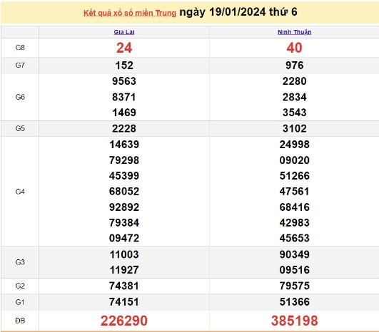Select Gia Lai G1 number 74151
This screenshot has width=379, height=332.
pos(124,302)
